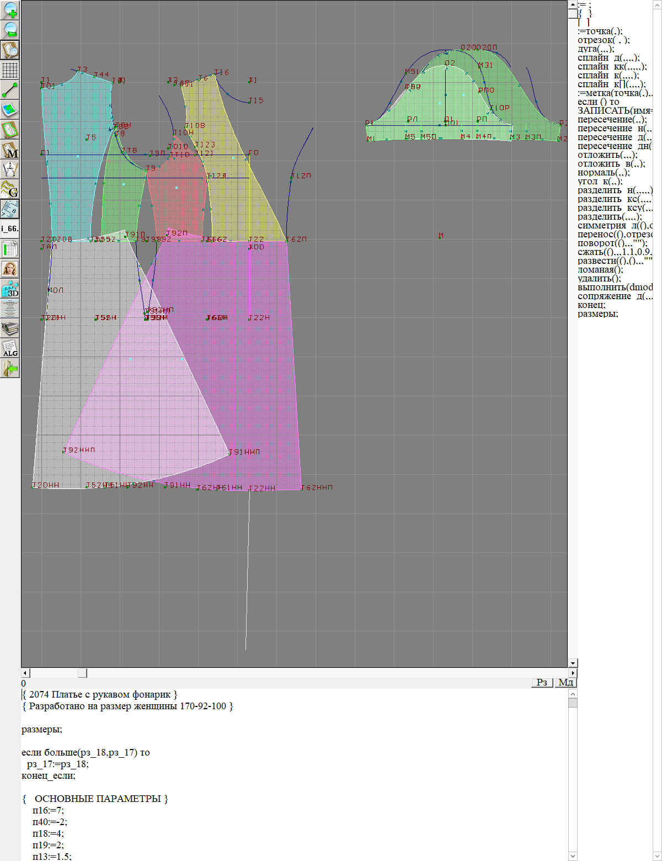This screenshot has width=662, height=861.
Task: Open the mannequin face photo icon
Action: [10, 269]
